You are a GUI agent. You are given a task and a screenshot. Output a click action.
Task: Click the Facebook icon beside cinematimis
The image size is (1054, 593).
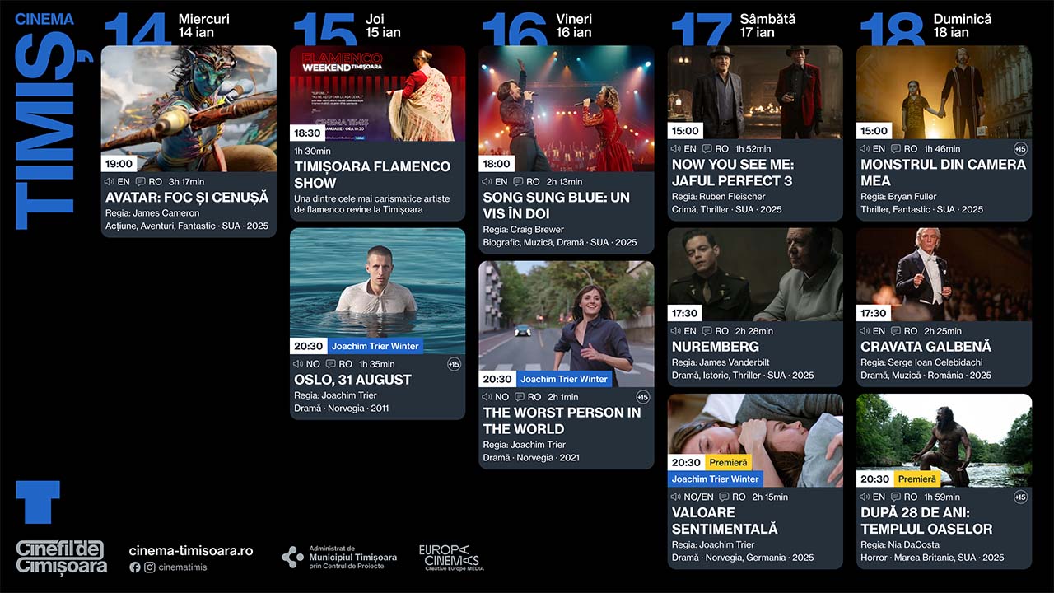point(135,567)
